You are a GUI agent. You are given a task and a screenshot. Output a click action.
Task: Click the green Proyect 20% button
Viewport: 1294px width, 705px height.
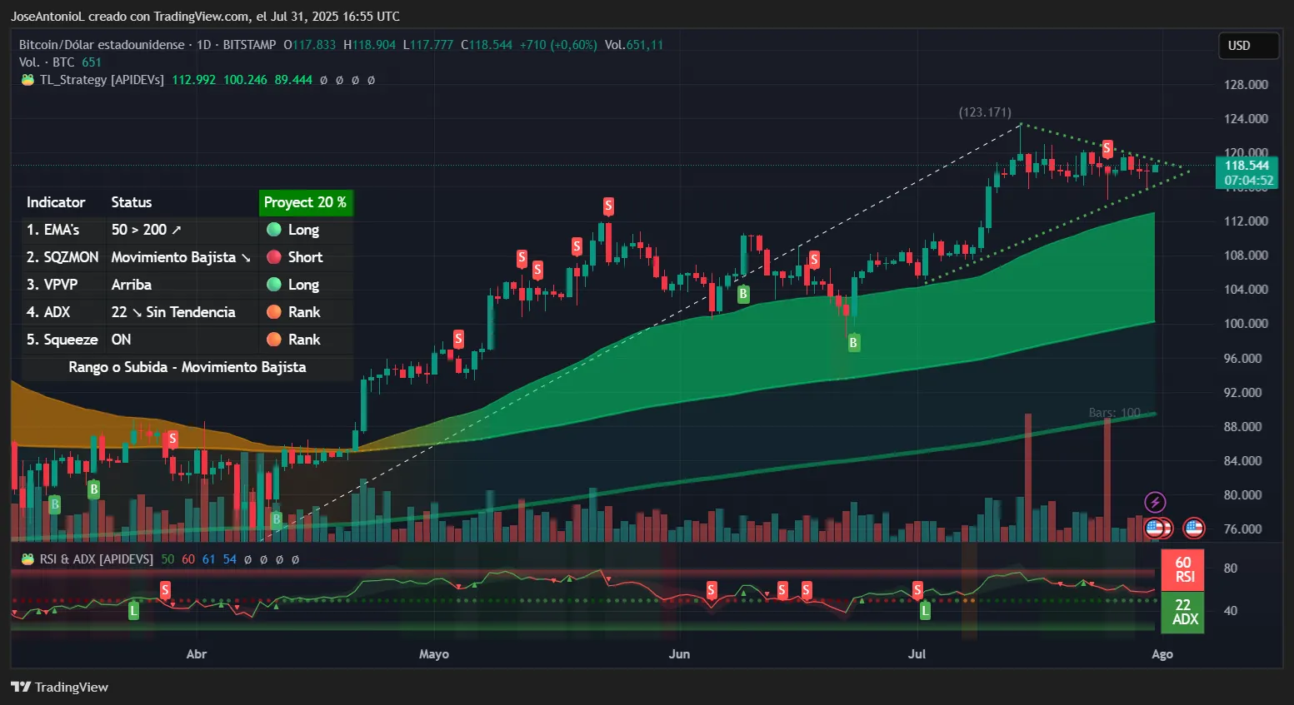coord(305,202)
